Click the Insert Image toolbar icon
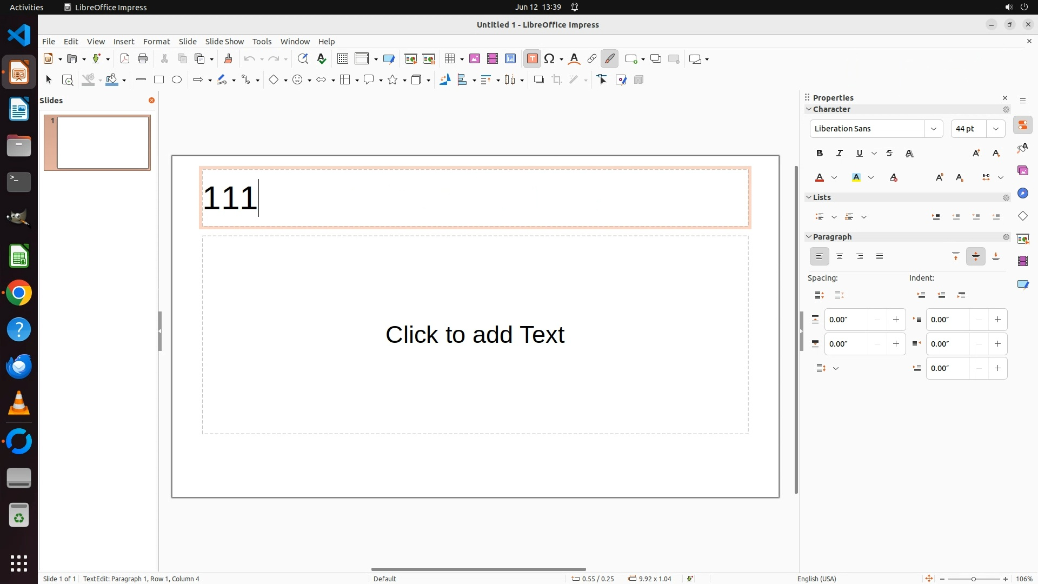The width and height of the screenshot is (1038, 584). click(475, 59)
